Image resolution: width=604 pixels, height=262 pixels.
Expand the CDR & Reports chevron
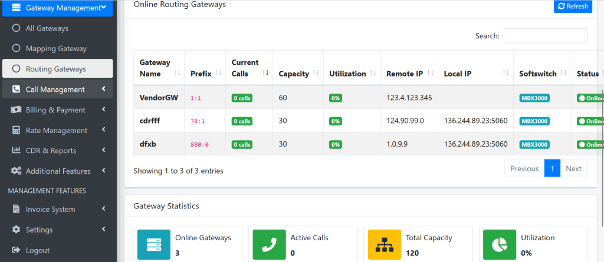tap(104, 150)
